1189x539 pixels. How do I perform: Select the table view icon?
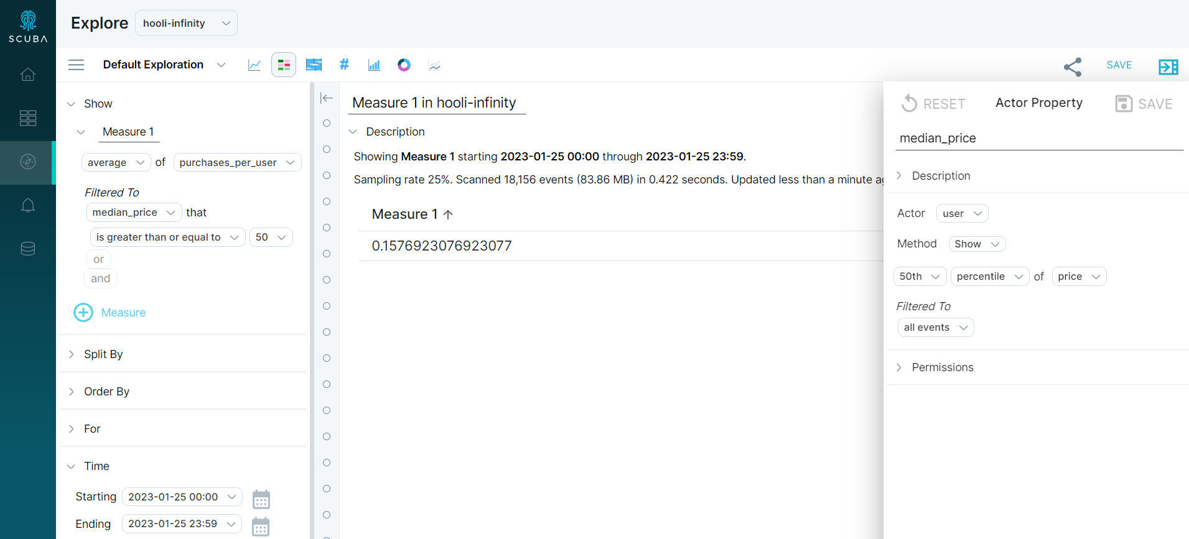pyautogui.click(x=284, y=65)
